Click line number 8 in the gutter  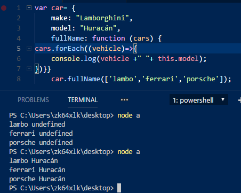[x=19, y=79]
